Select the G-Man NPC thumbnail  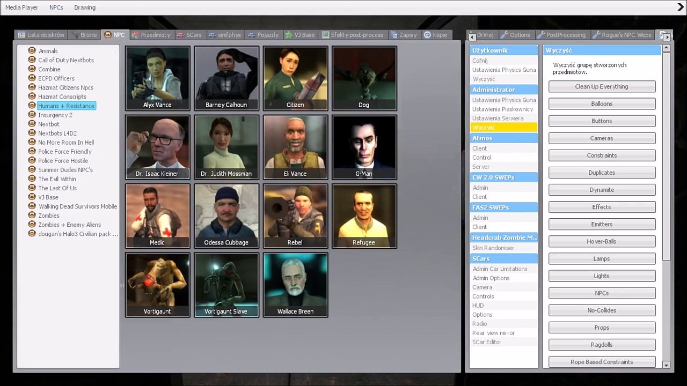pyautogui.click(x=364, y=147)
